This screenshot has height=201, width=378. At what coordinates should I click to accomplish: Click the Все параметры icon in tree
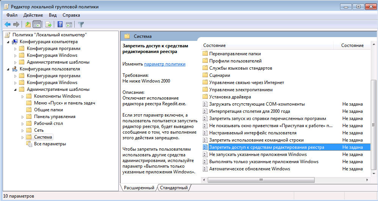tap(29, 144)
